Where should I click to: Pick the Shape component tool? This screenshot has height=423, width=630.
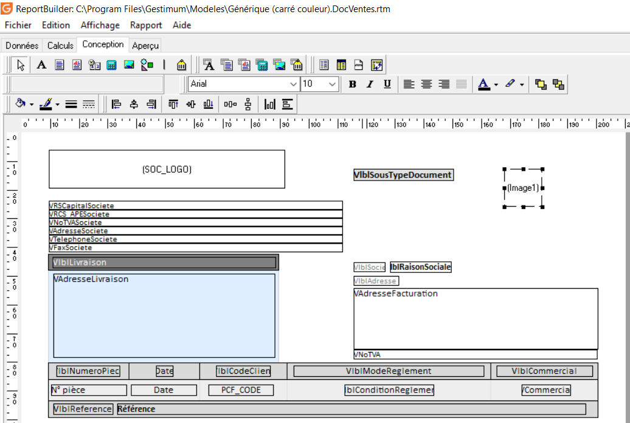(147, 64)
